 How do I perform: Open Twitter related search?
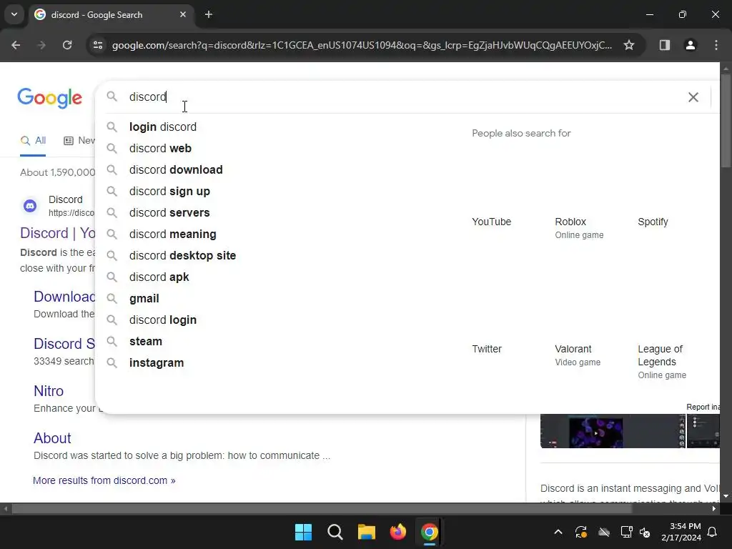[486, 349]
